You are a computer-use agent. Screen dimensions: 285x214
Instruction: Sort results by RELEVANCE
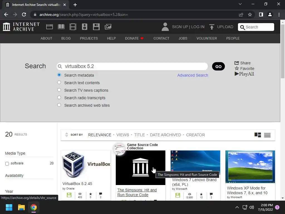pyautogui.click(x=100, y=135)
